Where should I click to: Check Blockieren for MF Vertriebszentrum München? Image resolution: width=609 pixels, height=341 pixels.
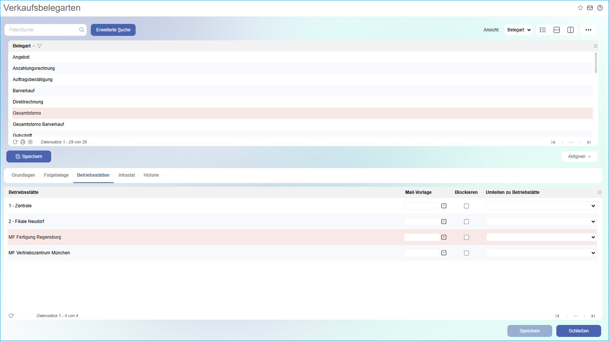click(x=466, y=253)
